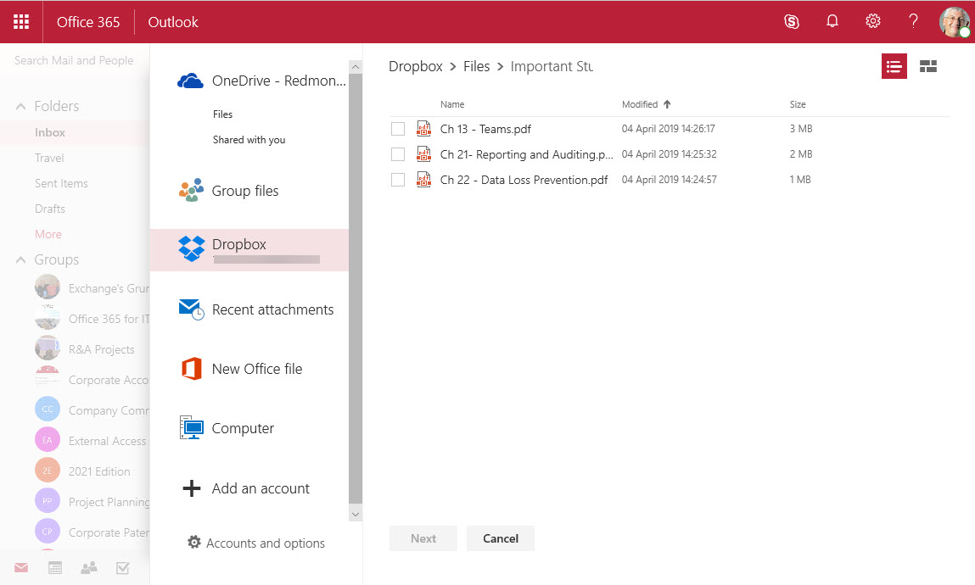Open the user profile picture menu
This screenshot has height=585, width=975.
[x=954, y=22]
